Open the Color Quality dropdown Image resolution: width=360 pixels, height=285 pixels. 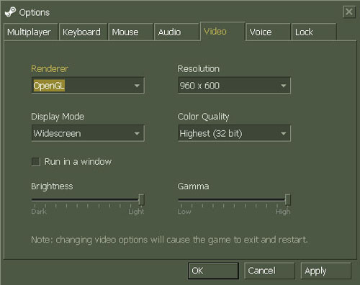click(x=234, y=133)
